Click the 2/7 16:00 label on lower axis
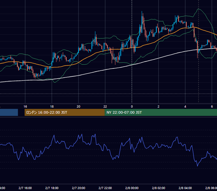 point(25,188)
